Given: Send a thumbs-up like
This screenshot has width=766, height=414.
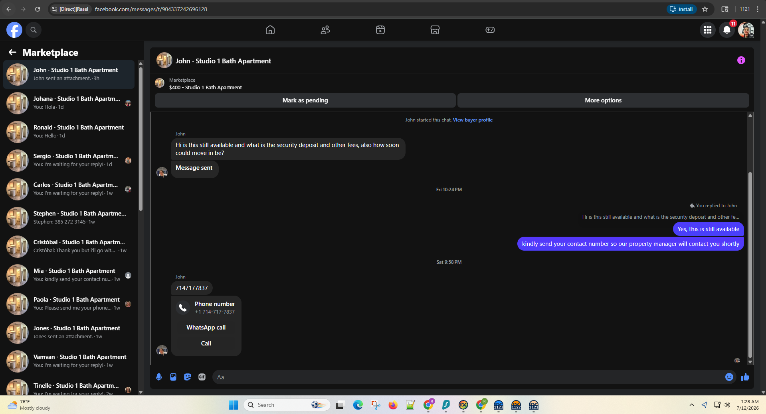Looking at the screenshot, I should coord(745,377).
